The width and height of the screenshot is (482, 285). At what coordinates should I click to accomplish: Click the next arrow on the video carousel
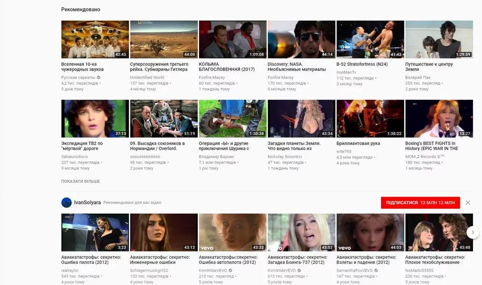pyautogui.click(x=473, y=232)
